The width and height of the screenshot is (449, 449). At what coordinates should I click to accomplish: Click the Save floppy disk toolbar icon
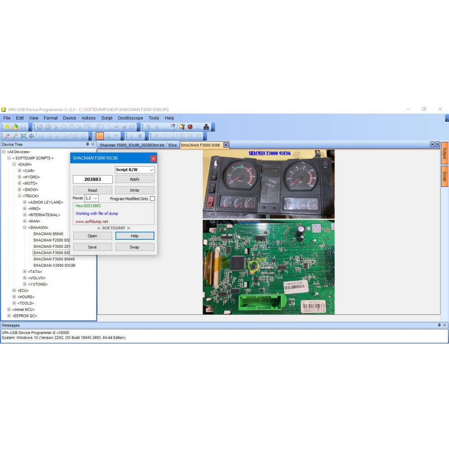23,127
